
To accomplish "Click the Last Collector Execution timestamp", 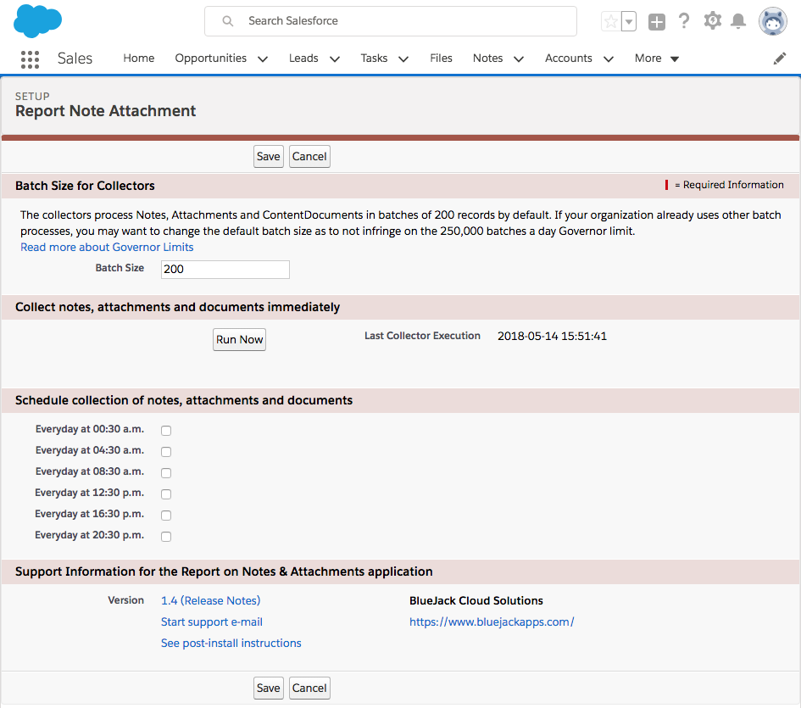I will tap(552, 337).
